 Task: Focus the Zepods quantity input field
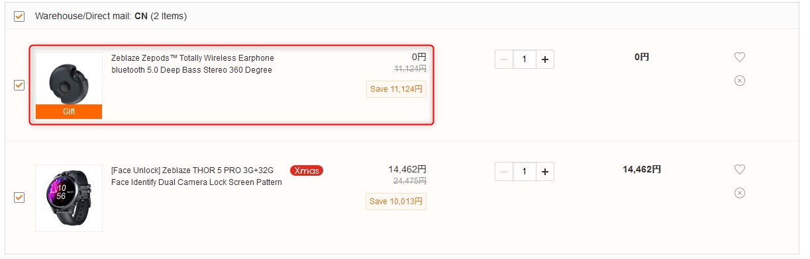[x=525, y=59]
